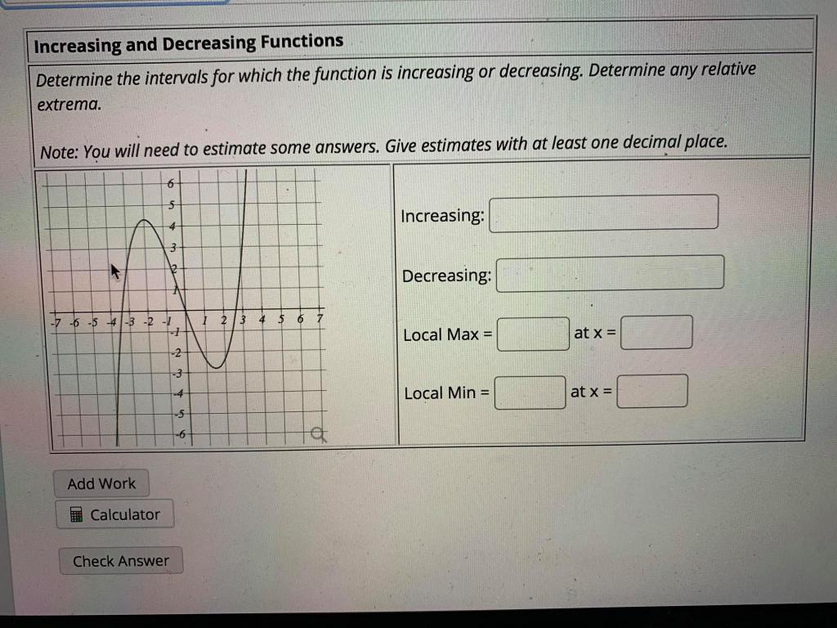Viewport: 837px width, 628px height.
Task: Click the Increasing label next to its box
Action: pos(441,214)
